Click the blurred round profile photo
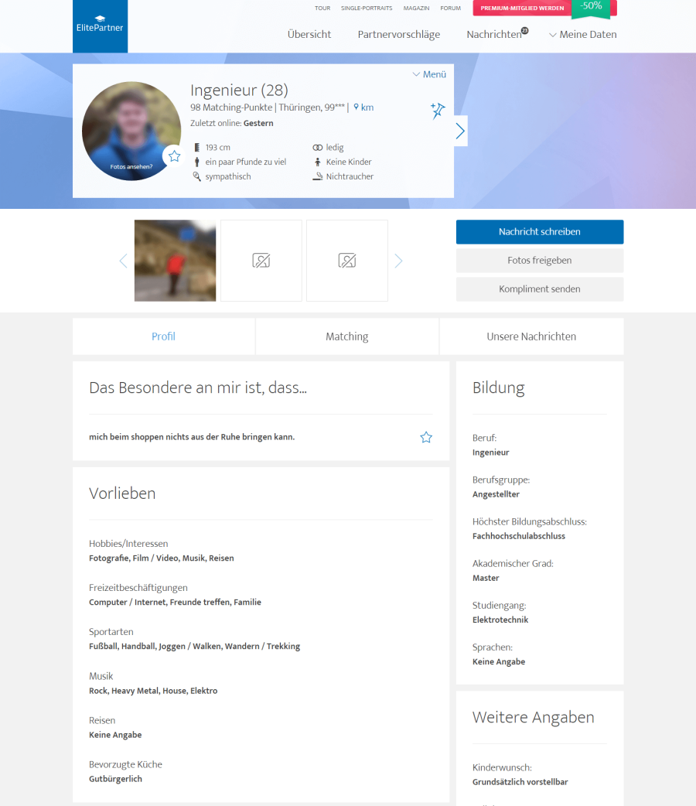 pyautogui.click(x=131, y=131)
